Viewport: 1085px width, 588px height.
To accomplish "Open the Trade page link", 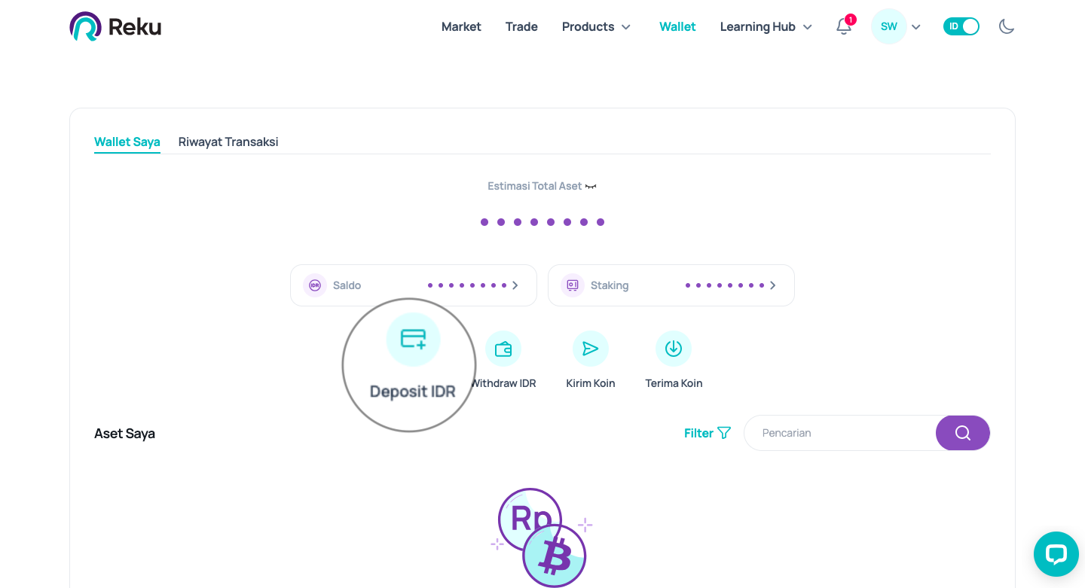I will tap(521, 27).
